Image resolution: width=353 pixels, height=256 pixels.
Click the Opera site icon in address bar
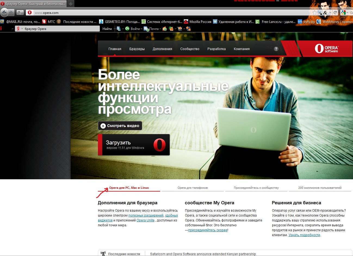(x=30, y=13)
